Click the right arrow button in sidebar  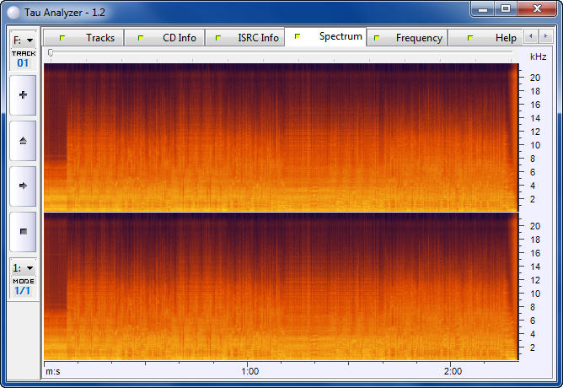(23, 186)
